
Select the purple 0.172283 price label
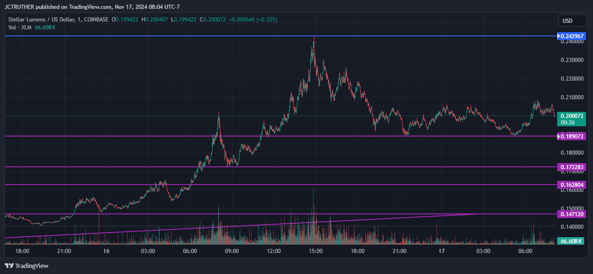(571, 167)
